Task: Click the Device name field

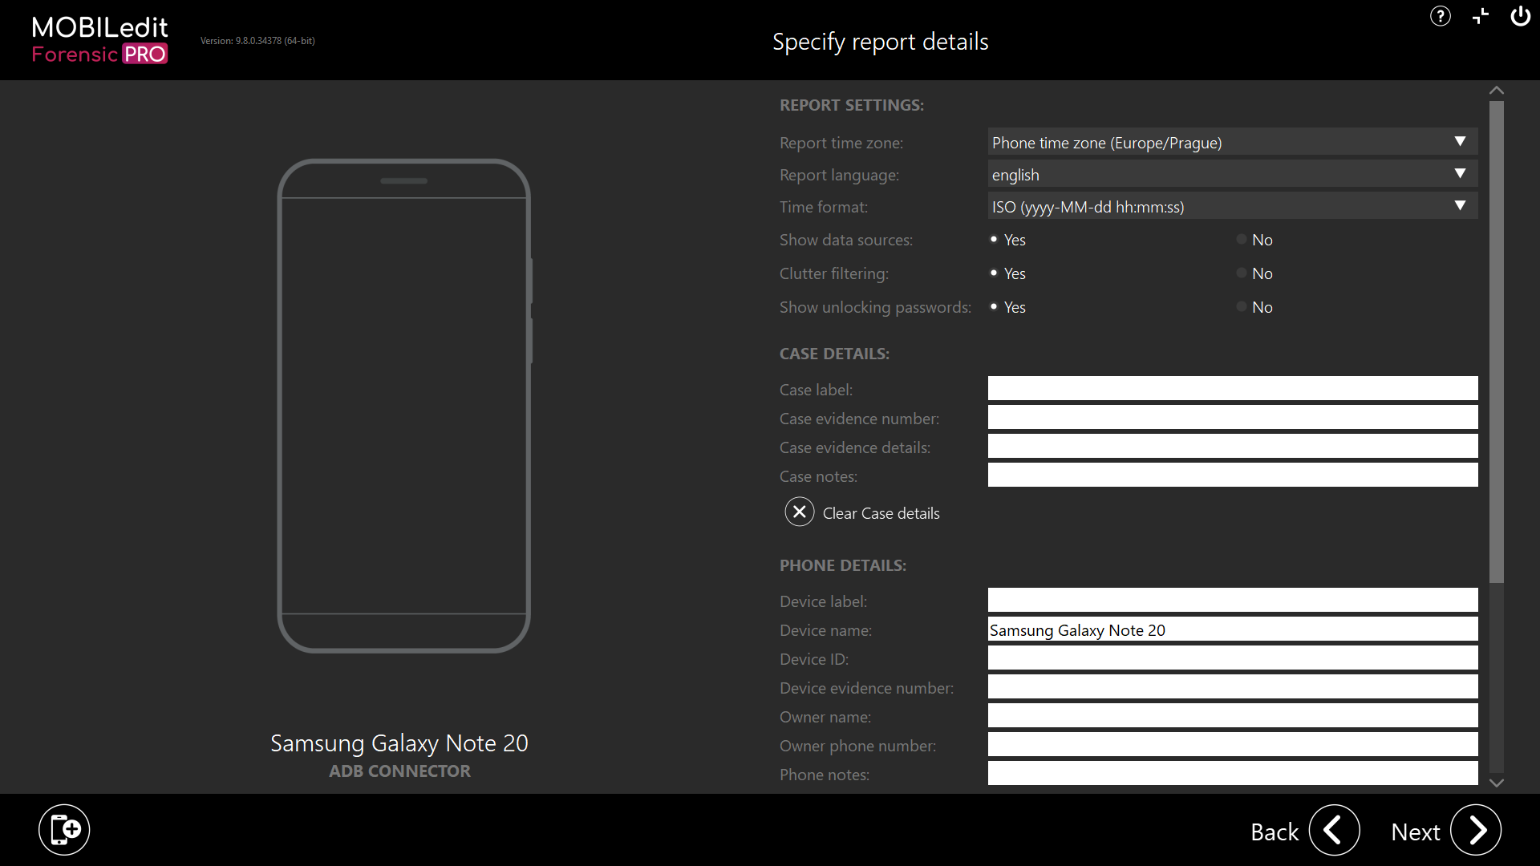Action: 1233,629
